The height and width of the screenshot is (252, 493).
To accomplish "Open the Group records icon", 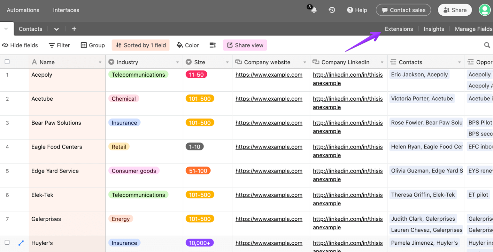I will 84,45.
